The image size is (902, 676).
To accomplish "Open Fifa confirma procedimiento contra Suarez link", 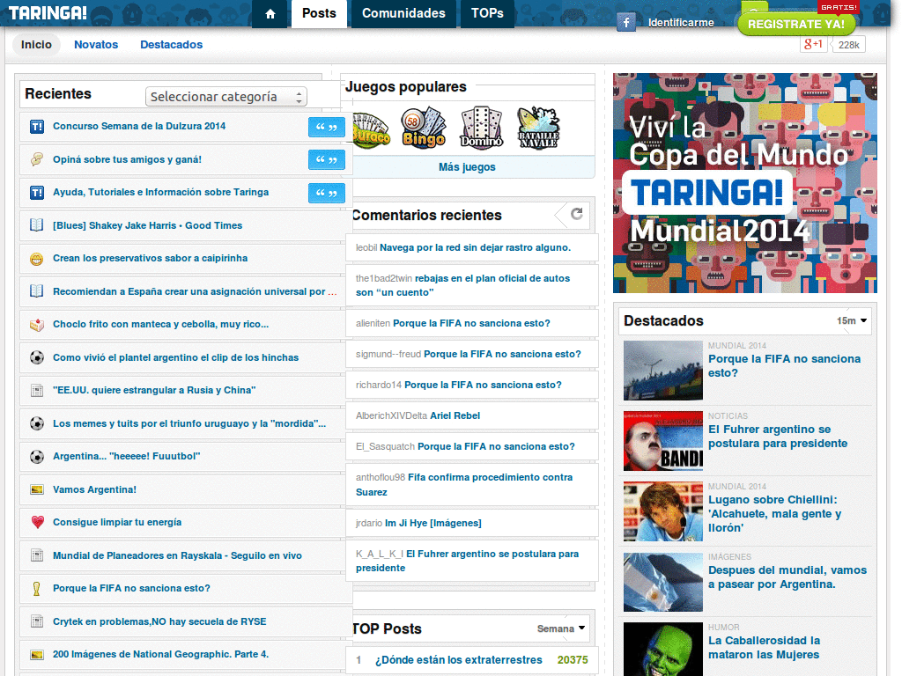I will (x=463, y=485).
